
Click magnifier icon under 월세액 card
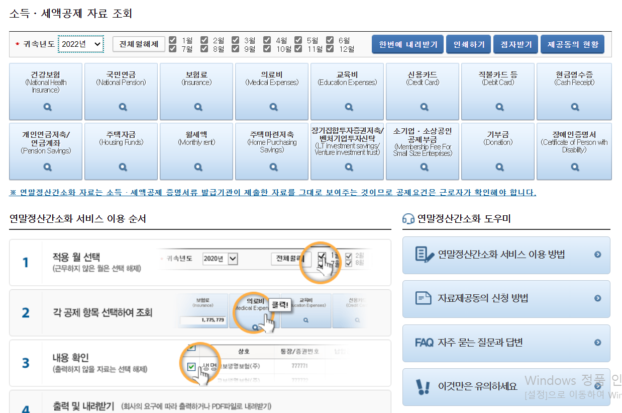[x=198, y=168]
